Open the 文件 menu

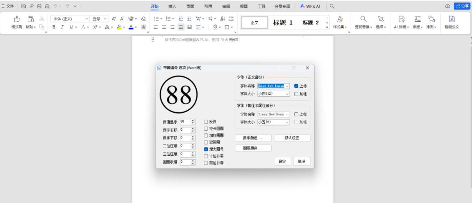click(x=8, y=6)
